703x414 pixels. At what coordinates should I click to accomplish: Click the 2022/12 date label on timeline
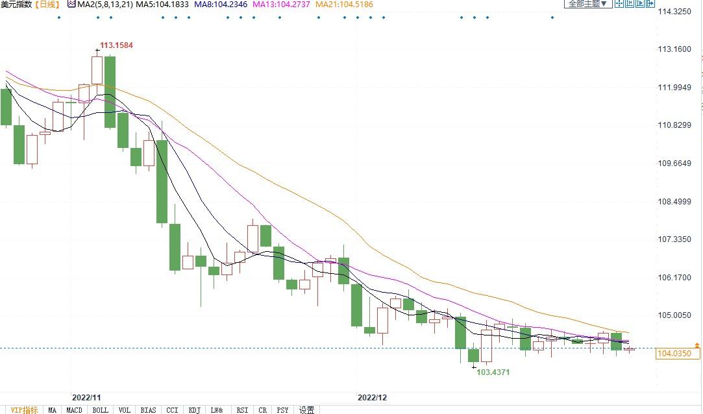pos(372,396)
